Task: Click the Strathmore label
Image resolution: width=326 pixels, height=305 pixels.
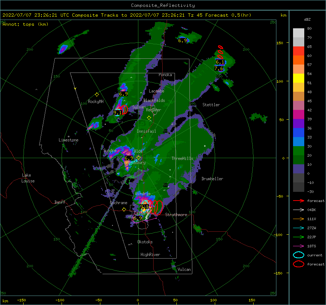Action: coord(176,215)
